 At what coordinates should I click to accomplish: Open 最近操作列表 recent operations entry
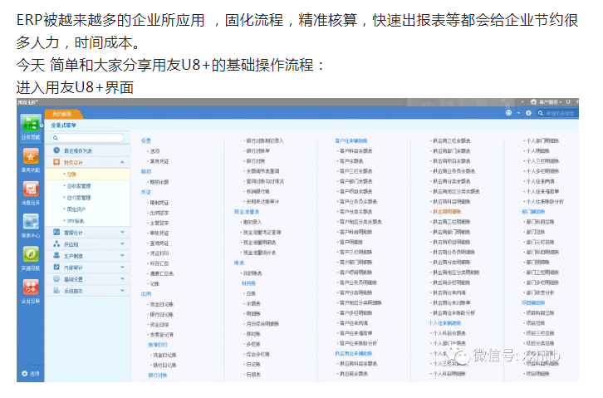78,150
